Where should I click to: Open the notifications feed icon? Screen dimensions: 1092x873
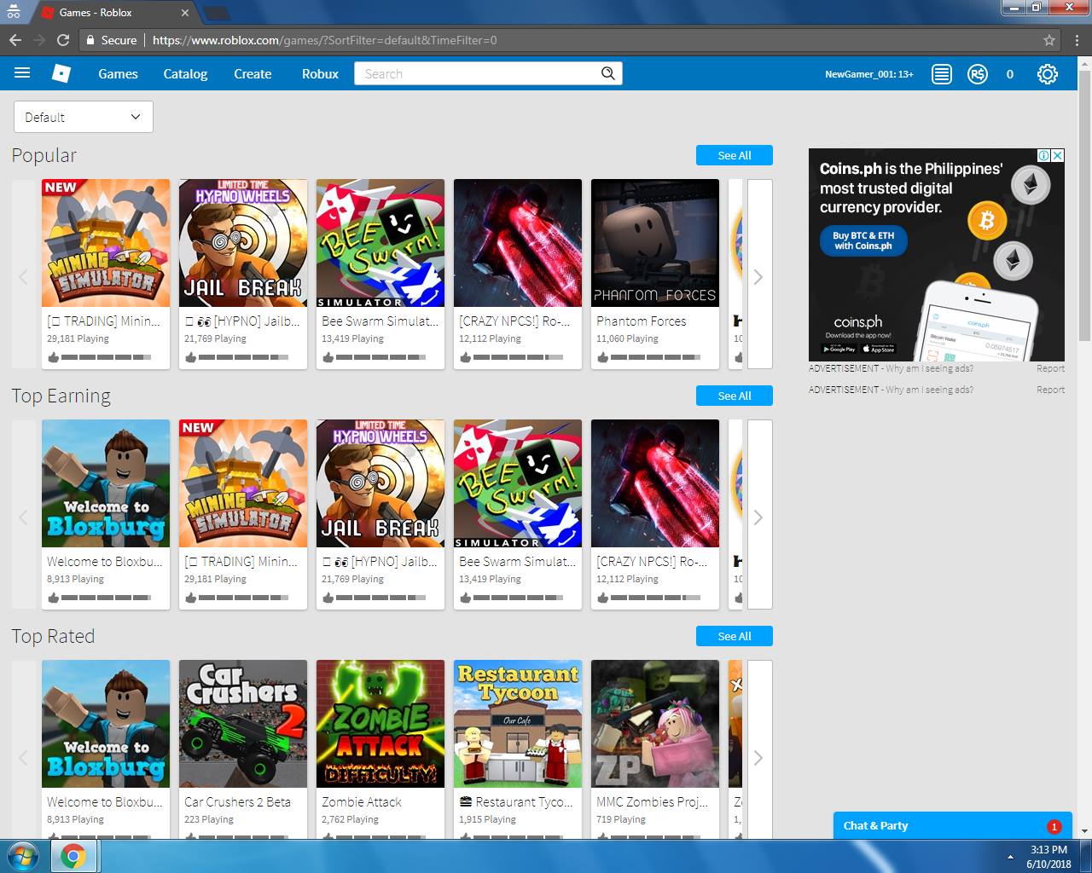[941, 74]
